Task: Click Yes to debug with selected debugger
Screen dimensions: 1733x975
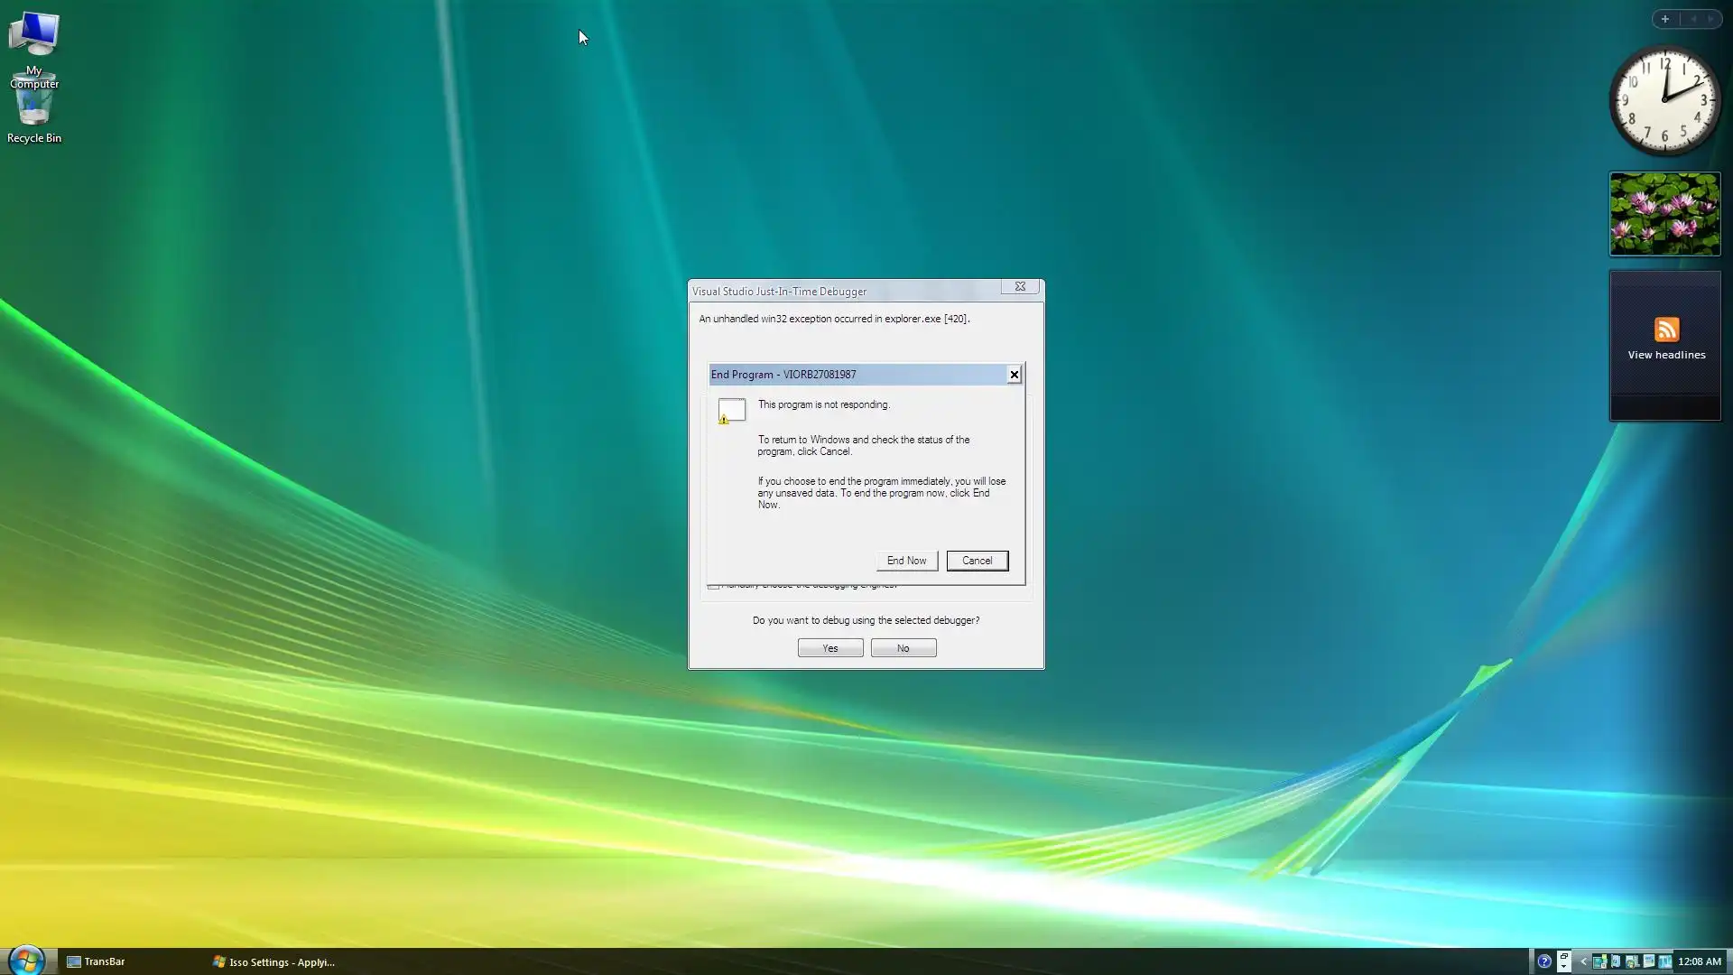Action: coord(829,648)
